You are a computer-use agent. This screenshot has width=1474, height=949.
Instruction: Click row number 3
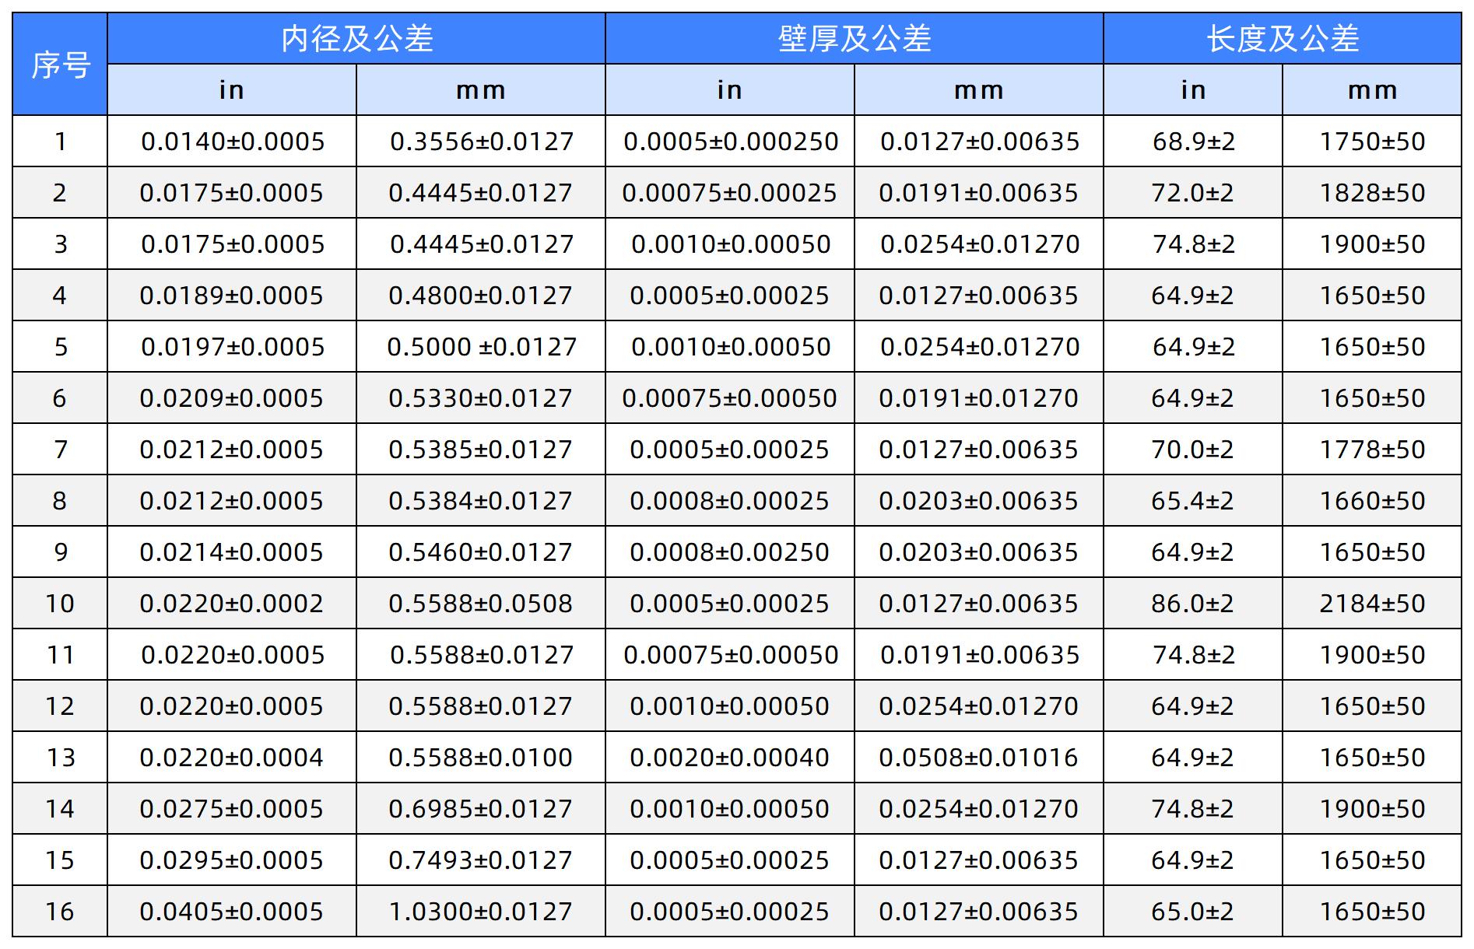click(x=60, y=243)
